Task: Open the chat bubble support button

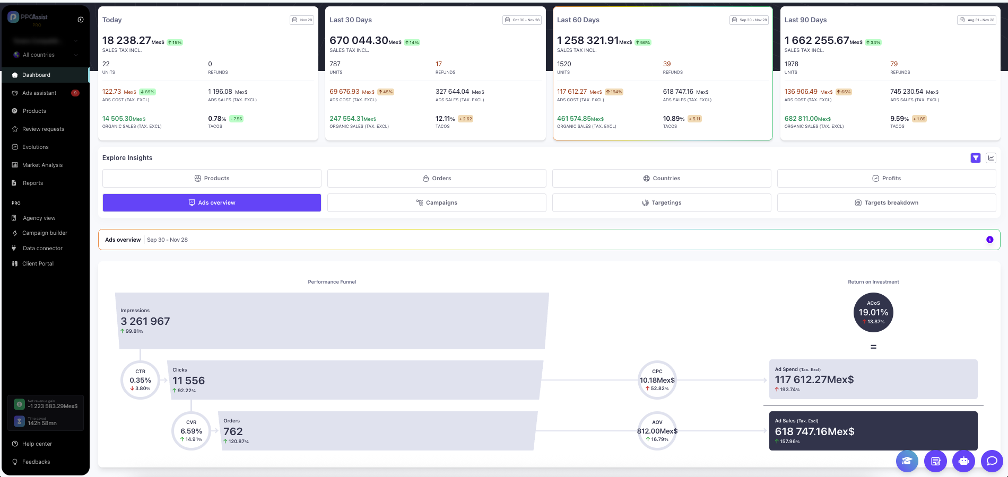Action: pos(992,461)
